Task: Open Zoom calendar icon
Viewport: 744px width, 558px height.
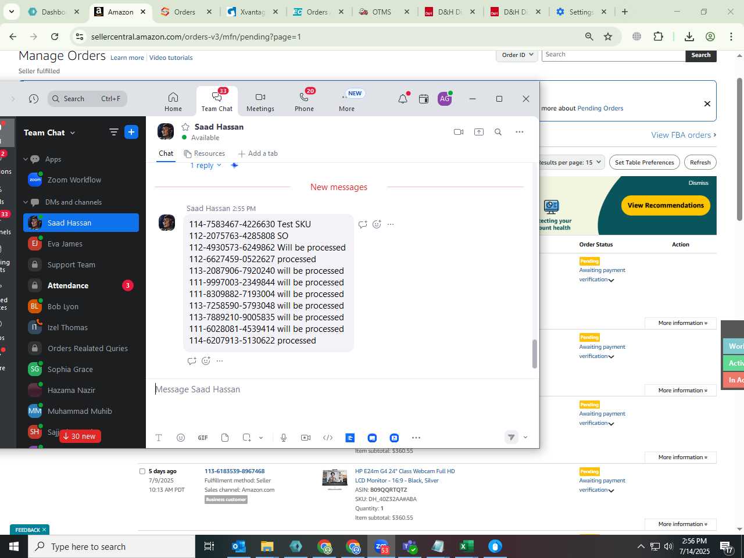Action: tap(424, 99)
